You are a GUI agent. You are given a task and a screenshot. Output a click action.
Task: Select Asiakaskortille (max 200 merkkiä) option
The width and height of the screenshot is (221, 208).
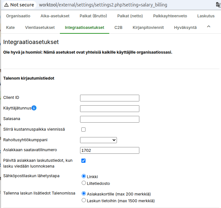84,194
